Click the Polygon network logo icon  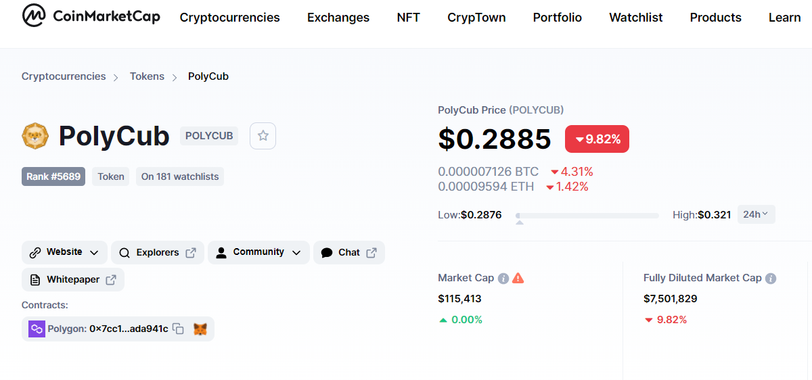[x=36, y=329]
